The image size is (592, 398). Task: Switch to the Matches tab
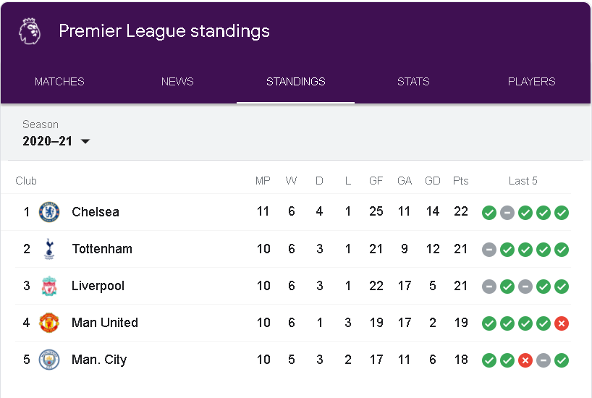59,82
